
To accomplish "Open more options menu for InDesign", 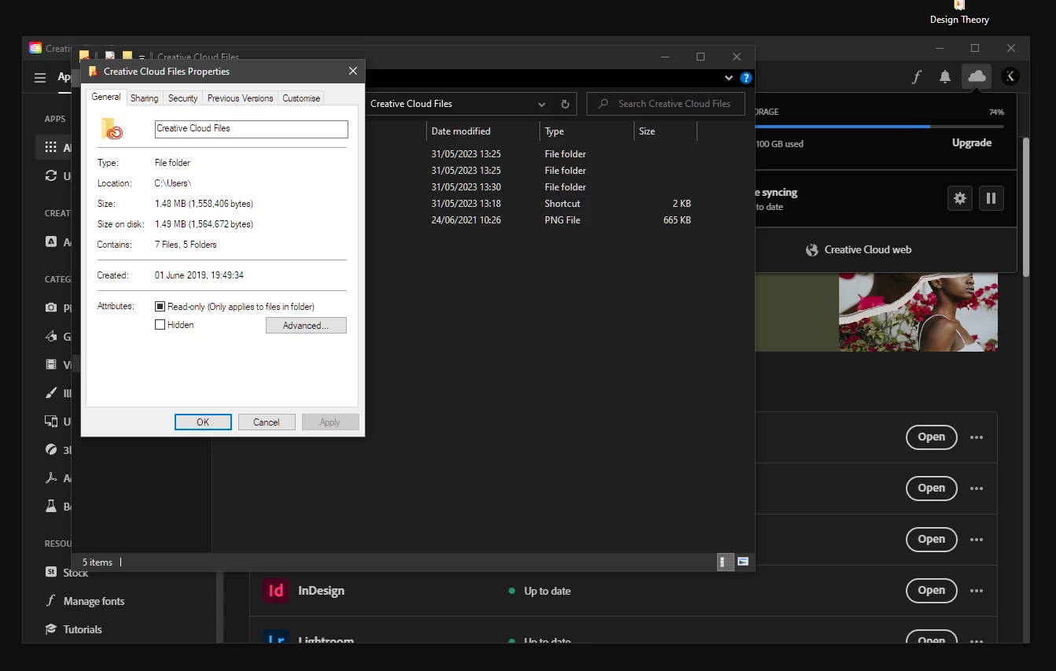I will 977,591.
